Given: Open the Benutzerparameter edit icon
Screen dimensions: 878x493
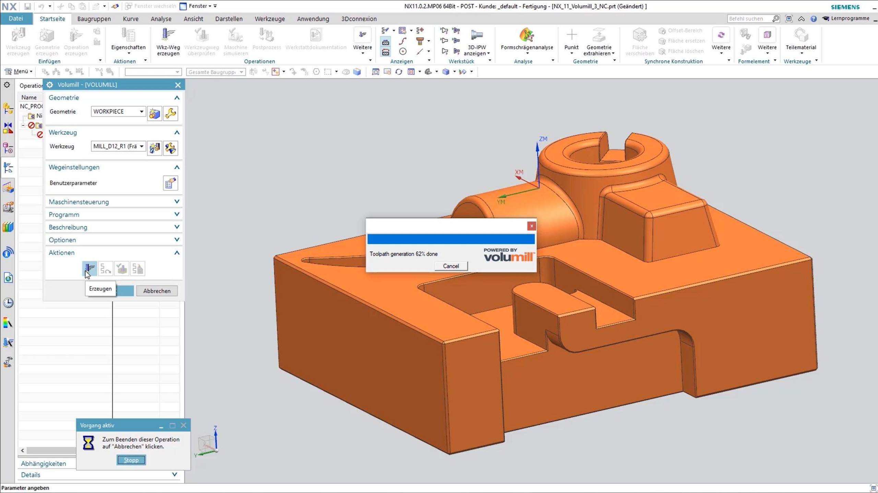Looking at the screenshot, I should point(170,183).
